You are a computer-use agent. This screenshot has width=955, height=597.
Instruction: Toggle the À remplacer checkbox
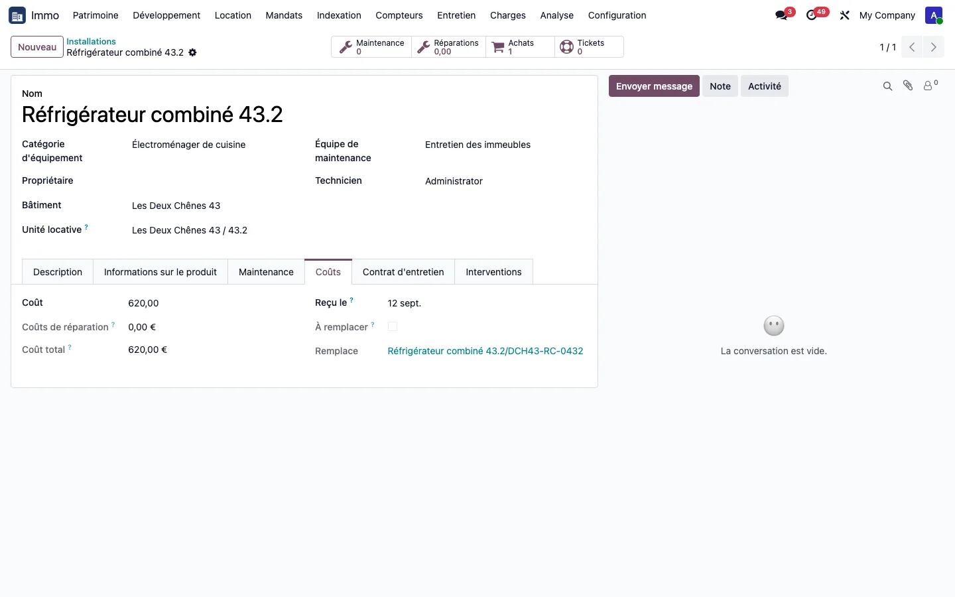[x=393, y=326]
